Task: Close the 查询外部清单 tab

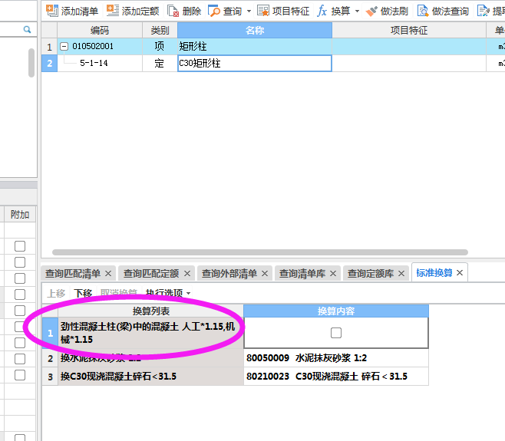Action: click(x=265, y=274)
